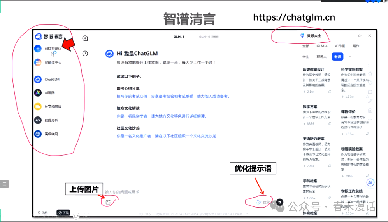This screenshot has height=222, width=388.
Task: Open the AI画图 tool in sidebar
Action: click(x=45, y=93)
